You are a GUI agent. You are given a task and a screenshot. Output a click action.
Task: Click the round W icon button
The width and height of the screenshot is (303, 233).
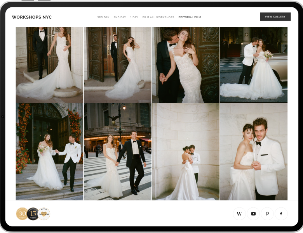tap(239, 214)
